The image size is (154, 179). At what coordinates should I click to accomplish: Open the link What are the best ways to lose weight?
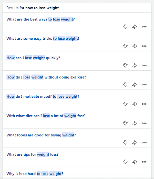[x=40, y=19]
